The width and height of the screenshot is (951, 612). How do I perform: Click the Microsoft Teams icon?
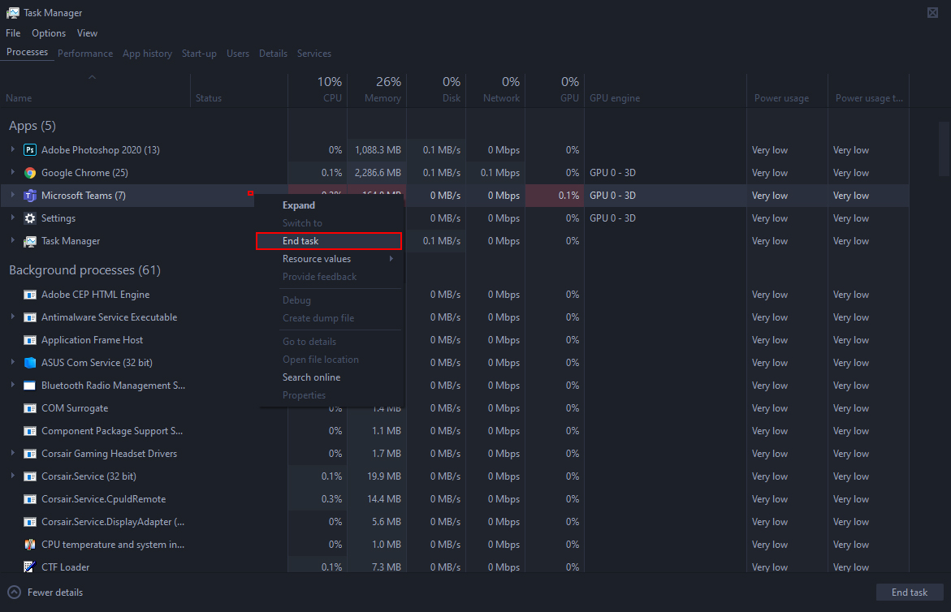(x=30, y=195)
